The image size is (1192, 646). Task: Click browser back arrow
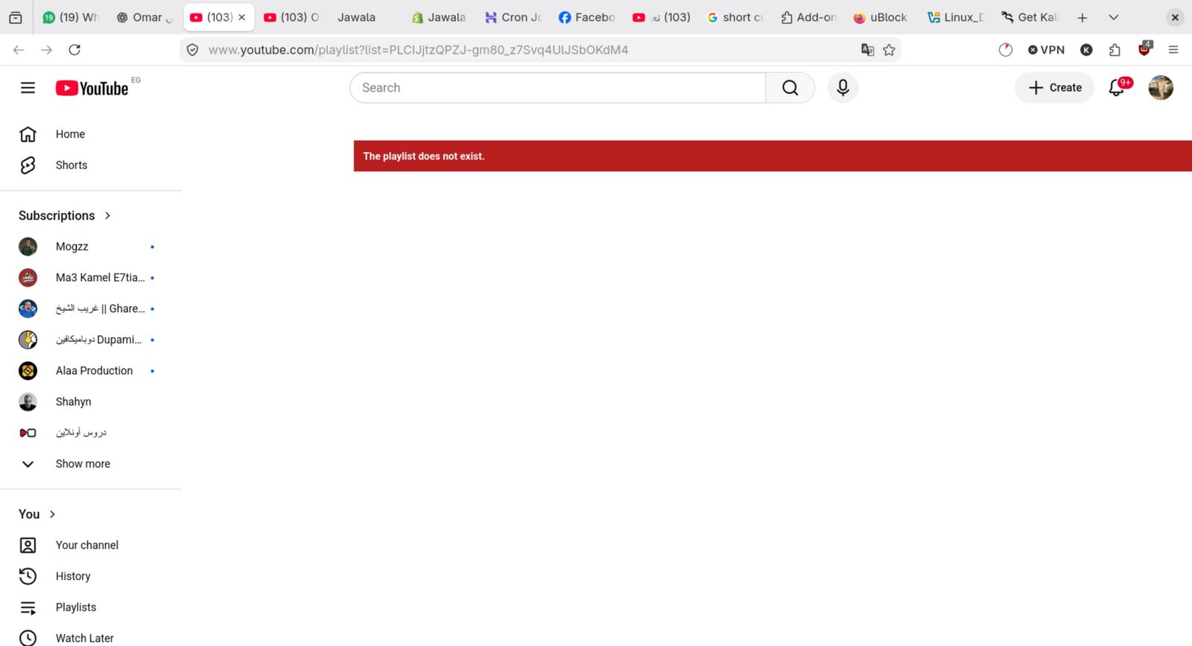pyautogui.click(x=19, y=50)
